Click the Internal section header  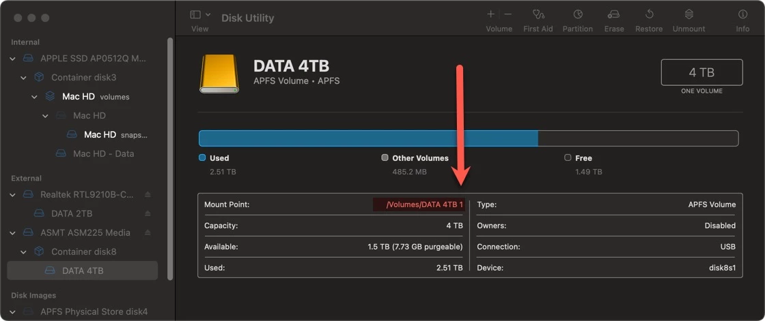pyautogui.click(x=25, y=42)
